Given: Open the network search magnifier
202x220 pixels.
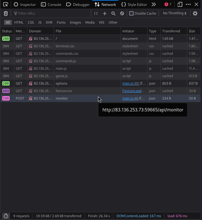Looking at the screenshot, I should [x=113, y=13].
